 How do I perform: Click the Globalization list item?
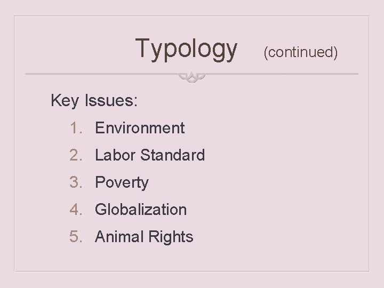click(x=141, y=210)
